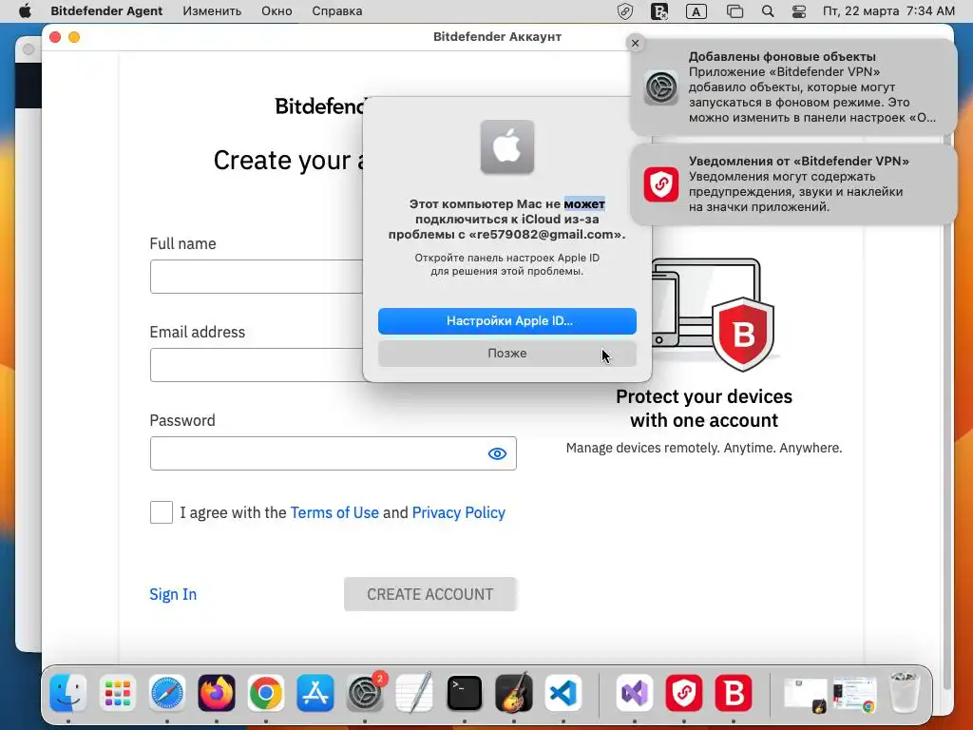Click date and time in menu bar
Viewport: 973px width, 730px height.
click(x=888, y=11)
